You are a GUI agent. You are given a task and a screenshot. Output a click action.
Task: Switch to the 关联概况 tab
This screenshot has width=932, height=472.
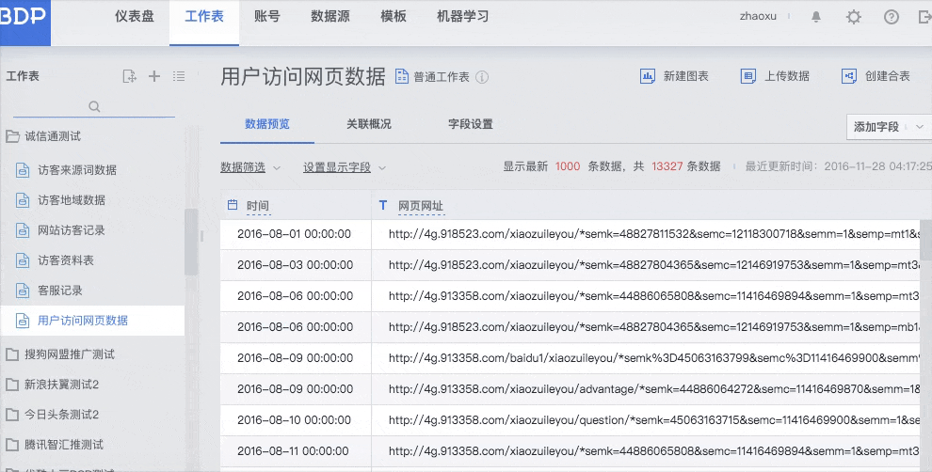tap(368, 124)
